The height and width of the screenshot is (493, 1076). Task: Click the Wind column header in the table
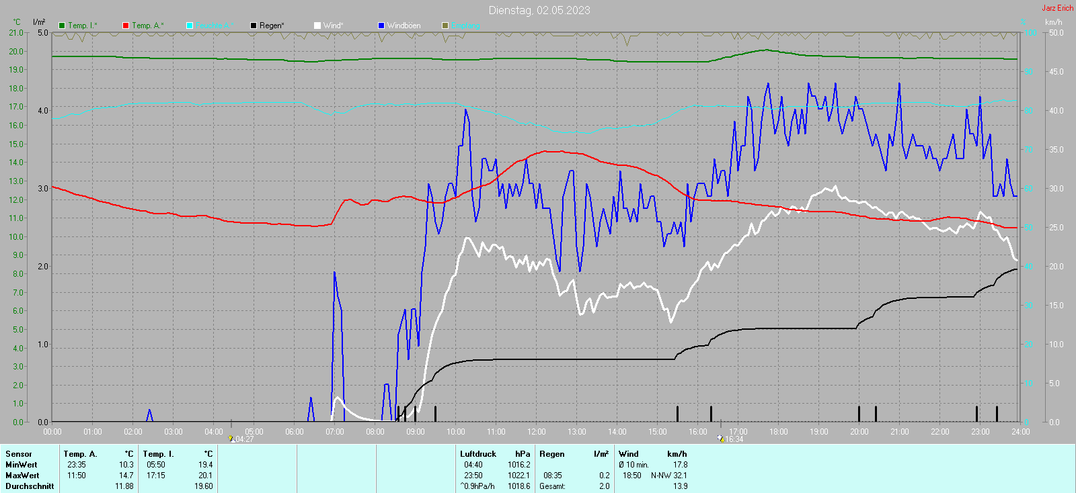coord(629,454)
